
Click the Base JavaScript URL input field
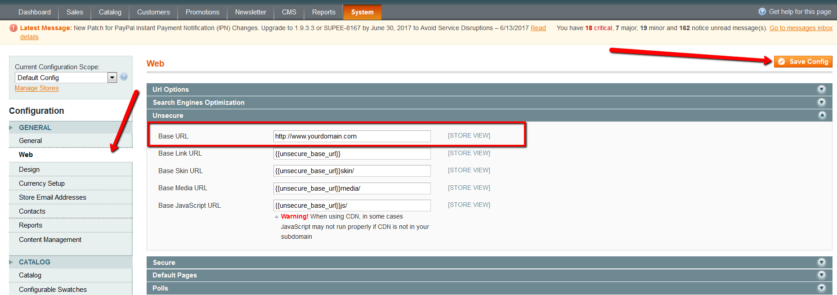[x=352, y=206]
